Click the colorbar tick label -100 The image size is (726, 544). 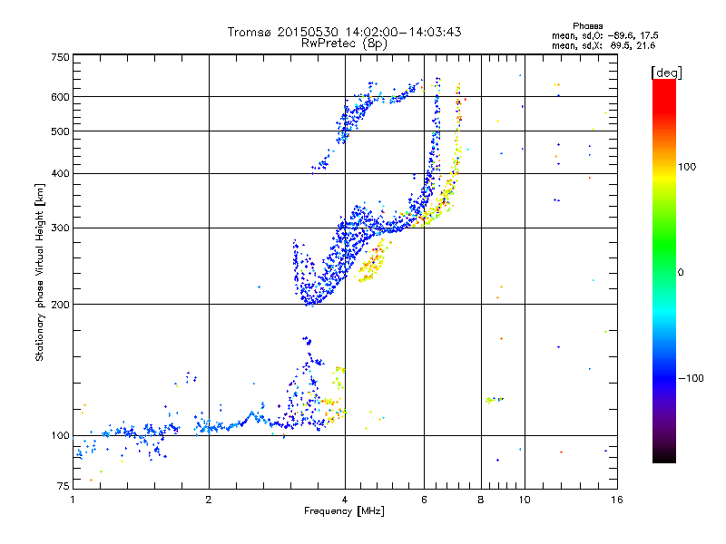[x=692, y=378]
